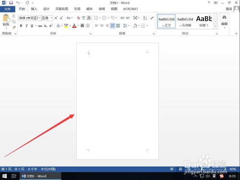The height and width of the screenshot is (180, 240).
Task: Open the borders dropdown arrow
Action: (x=147, y=25)
